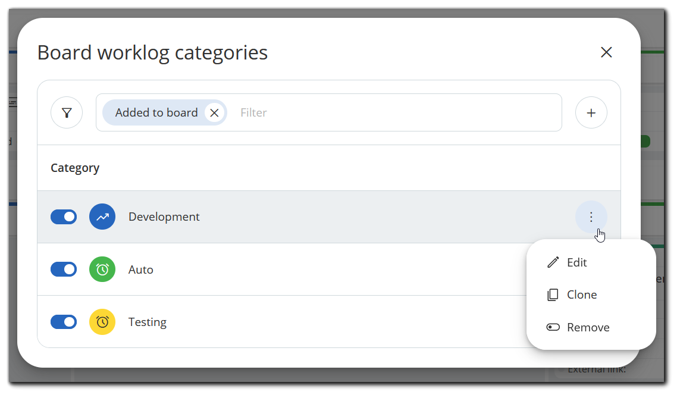The width and height of the screenshot is (680, 398).
Task: Open the filter funnel icon
Action: coord(67,112)
